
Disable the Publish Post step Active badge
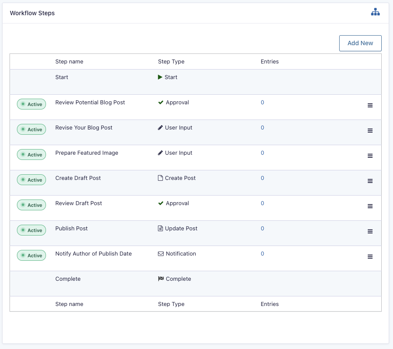[x=31, y=230]
